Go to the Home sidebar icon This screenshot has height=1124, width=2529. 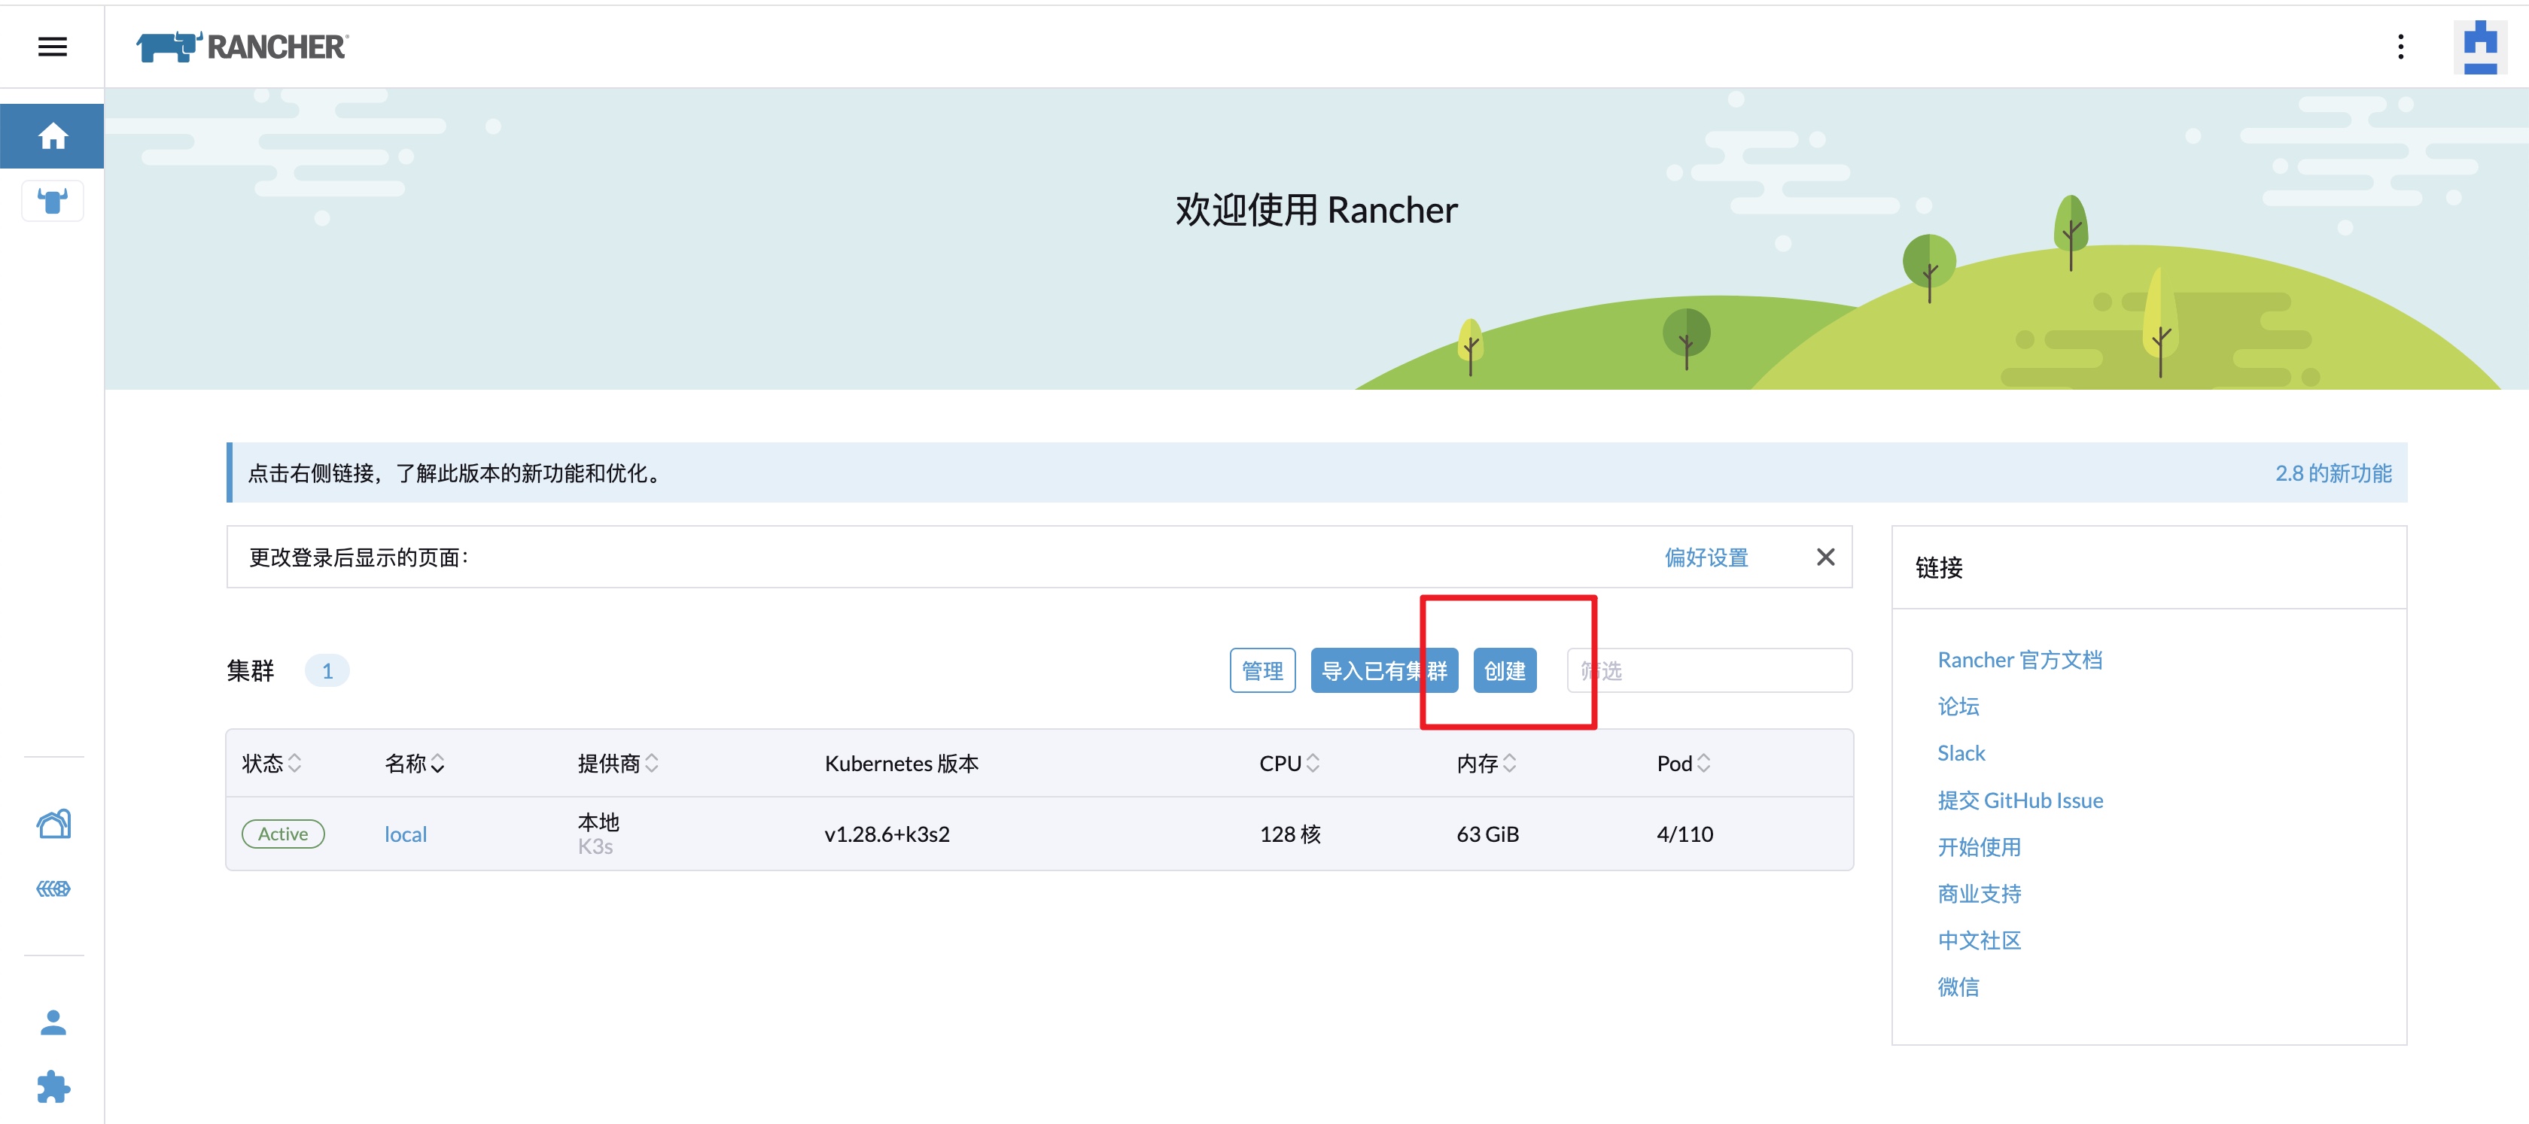tap(52, 135)
